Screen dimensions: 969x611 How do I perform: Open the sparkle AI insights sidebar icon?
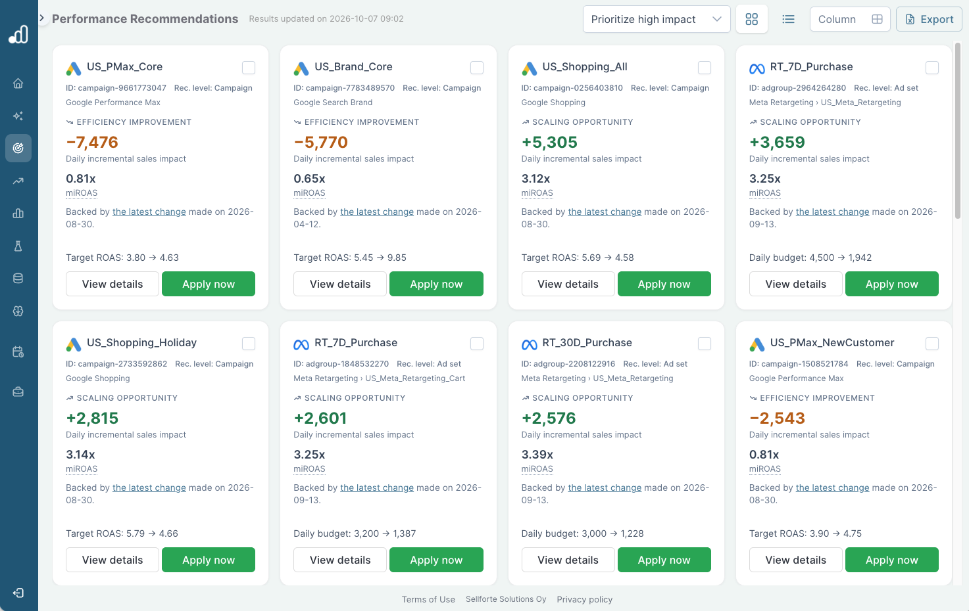pyautogui.click(x=18, y=116)
